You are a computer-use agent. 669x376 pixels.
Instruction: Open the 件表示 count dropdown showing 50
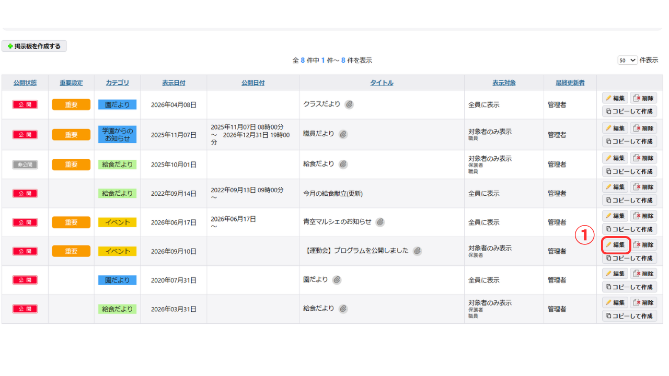click(x=627, y=60)
